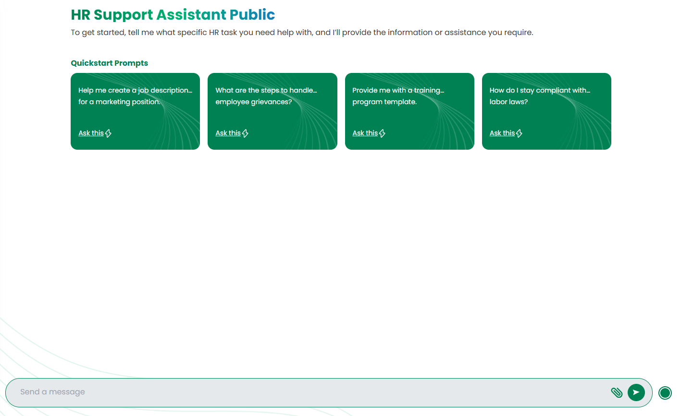Follow 'Ask this' link for employee grievances
Image resolution: width=681 pixels, height=416 pixels.
[228, 133]
